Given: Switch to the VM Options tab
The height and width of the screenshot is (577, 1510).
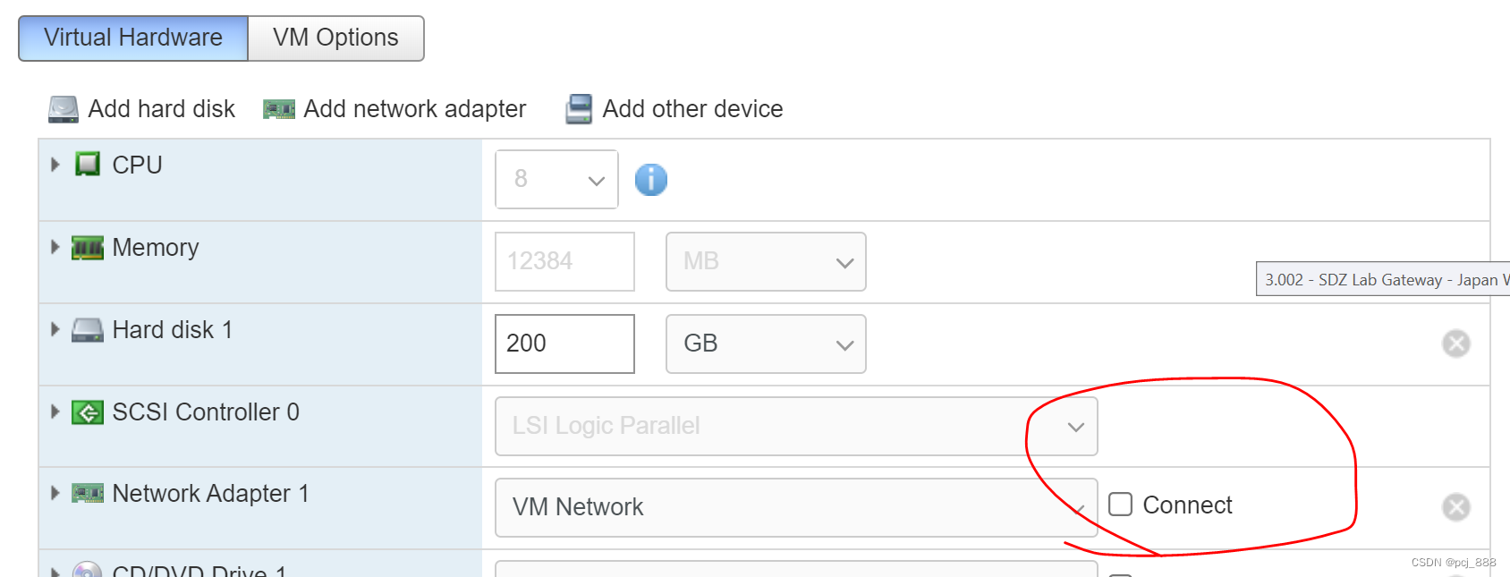Looking at the screenshot, I should click(x=335, y=38).
